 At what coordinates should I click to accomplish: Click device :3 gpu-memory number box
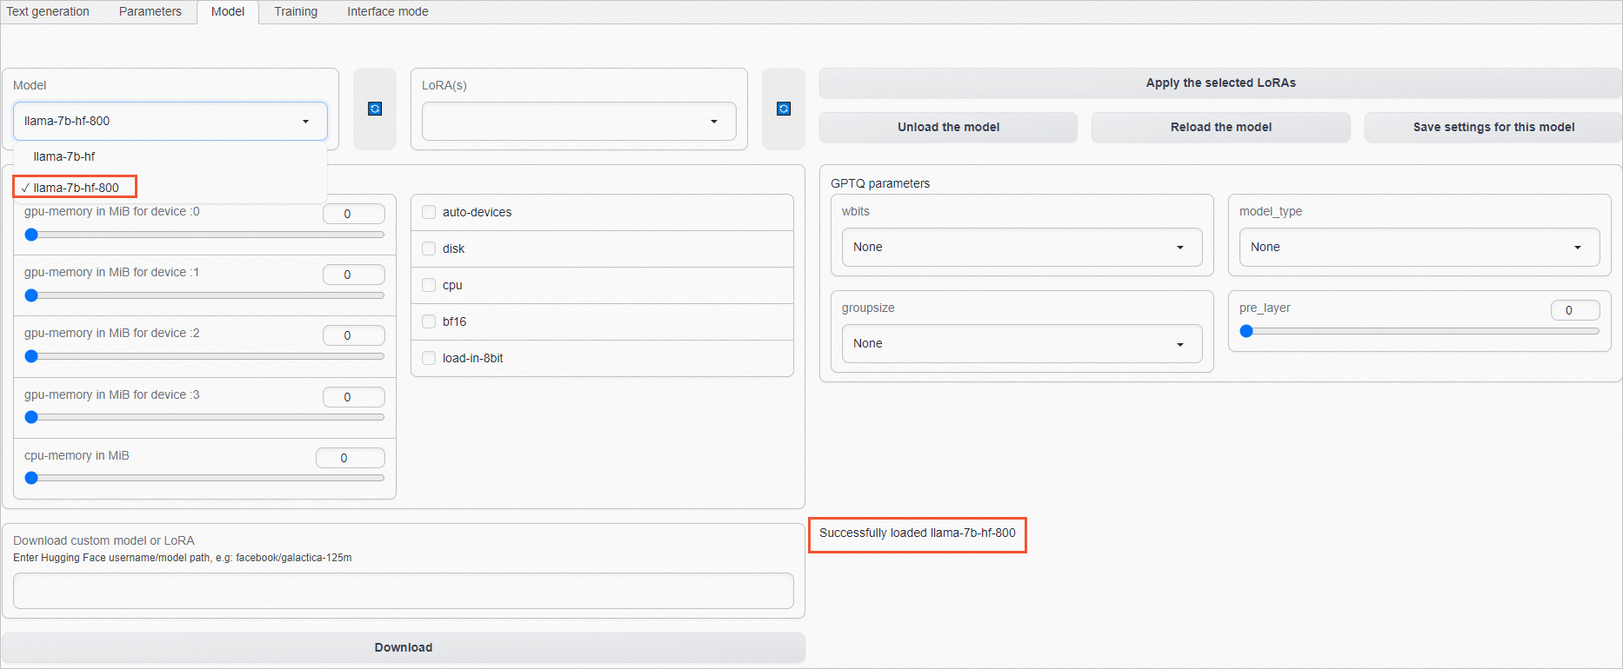click(x=354, y=397)
